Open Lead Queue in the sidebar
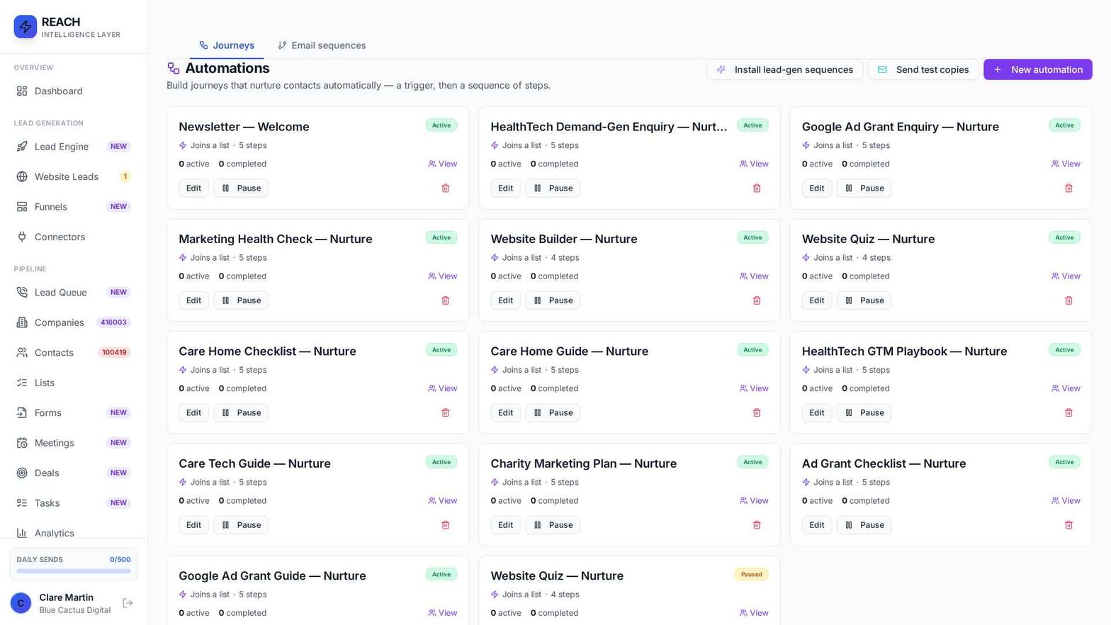The image size is (1111, 625). pyautogui.click(x=74, y=293)
